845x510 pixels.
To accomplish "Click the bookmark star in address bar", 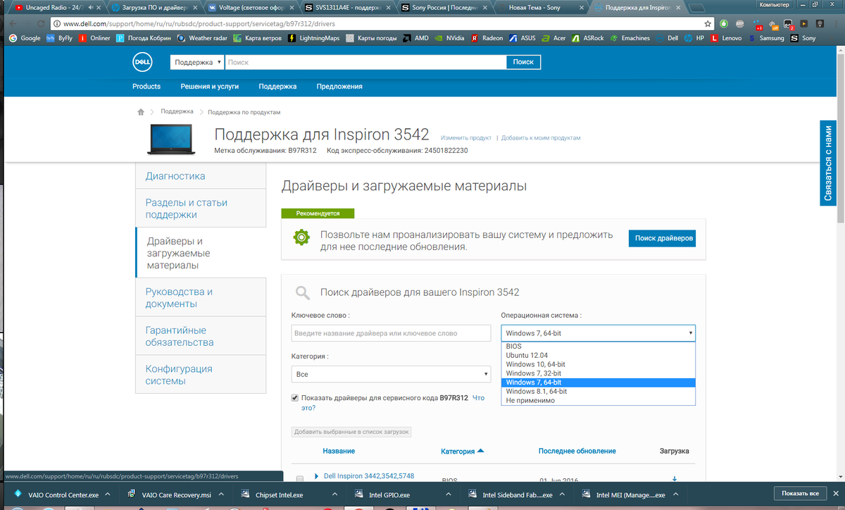I will pos(708,23).
